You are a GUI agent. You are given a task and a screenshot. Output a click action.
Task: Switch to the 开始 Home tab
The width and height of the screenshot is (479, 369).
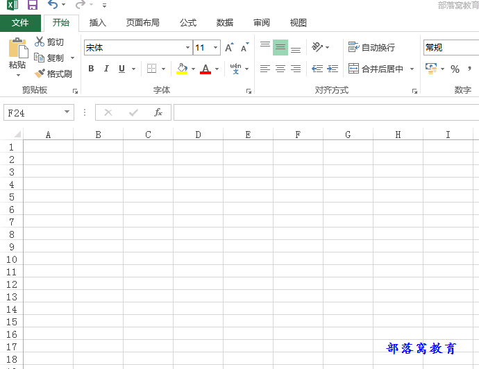[x=61, y=23]
